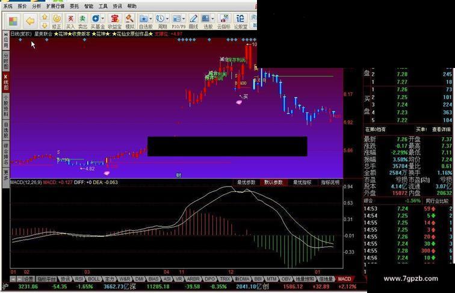Click the 卖出 sell icon
The width and height of the screenshot is (455, 293).
click(82, 19)
